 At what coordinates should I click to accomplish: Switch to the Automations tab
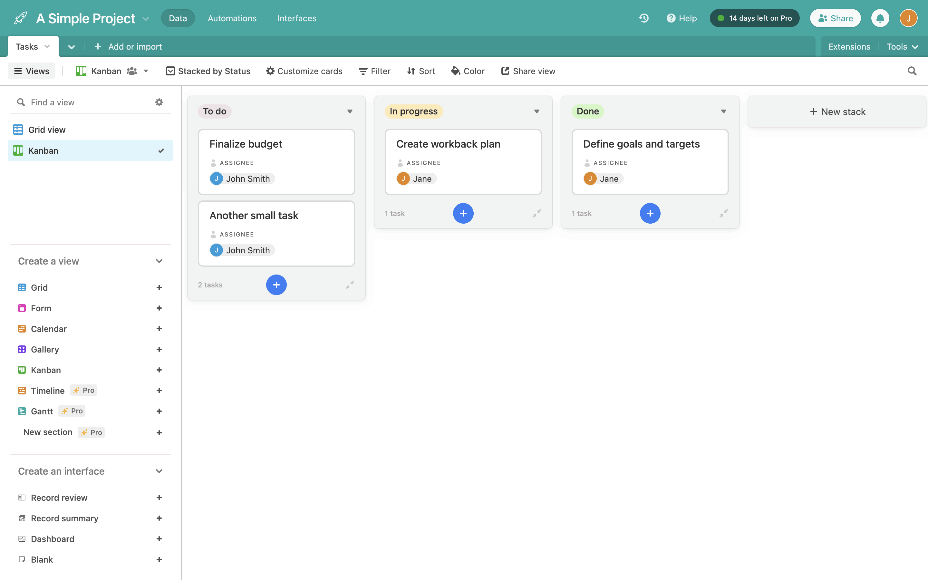click(232, 18)
